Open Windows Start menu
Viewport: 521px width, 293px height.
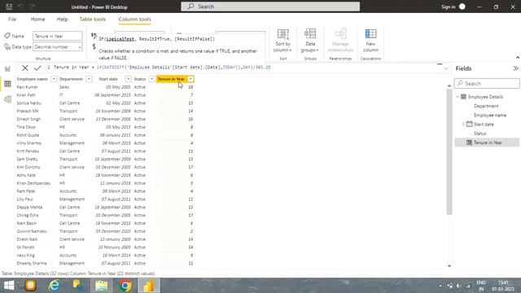pos(9,286)
